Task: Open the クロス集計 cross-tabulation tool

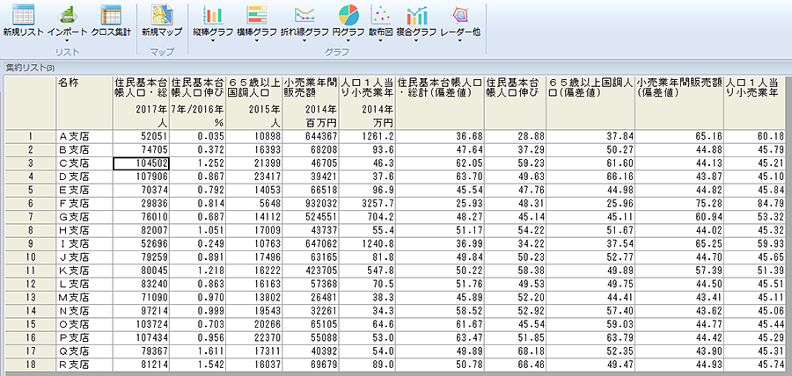Action: pos(111,16)
